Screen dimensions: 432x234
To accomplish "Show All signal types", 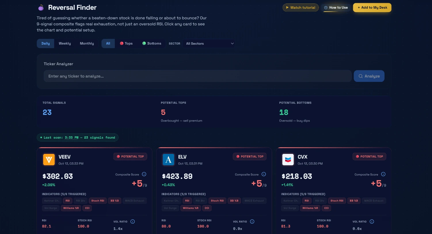I will [108, 44].
